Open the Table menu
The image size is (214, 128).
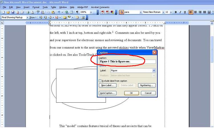click(53, 7)
